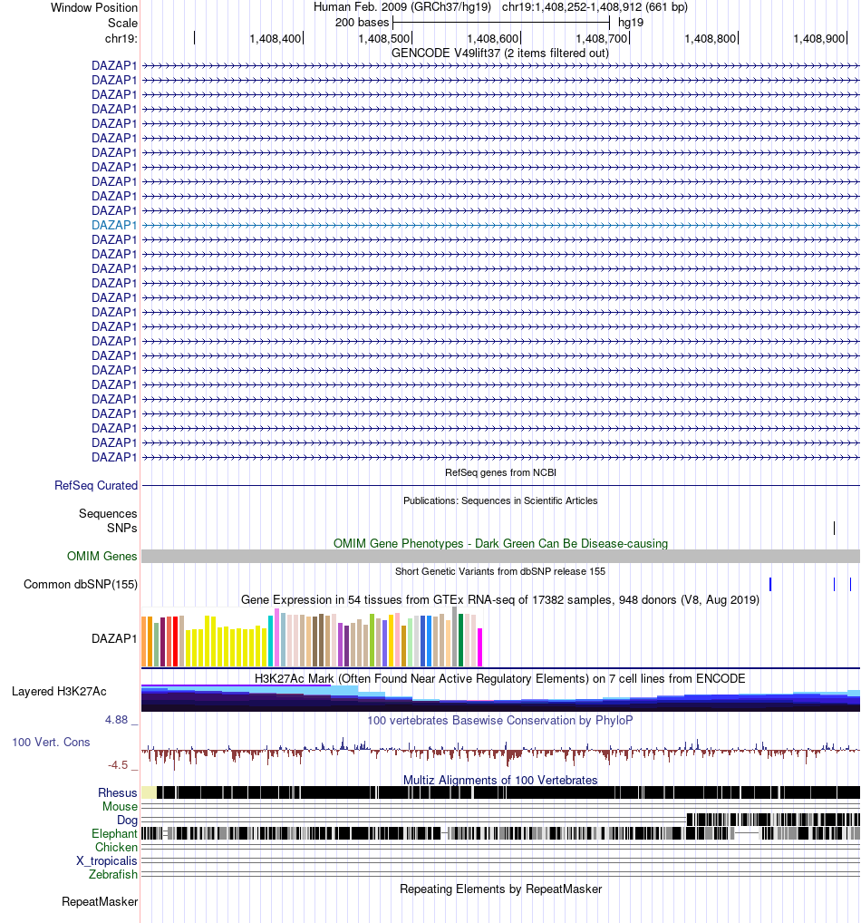Select the Dog alignment species label
The width and height of the screenshot is (861, 923).
127,820
